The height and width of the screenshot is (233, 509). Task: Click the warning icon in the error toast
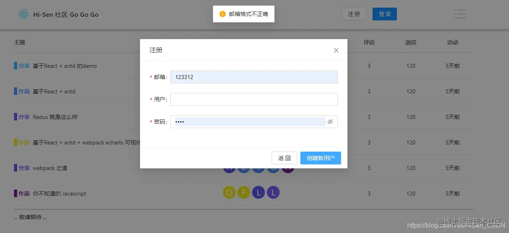[222, 14]
